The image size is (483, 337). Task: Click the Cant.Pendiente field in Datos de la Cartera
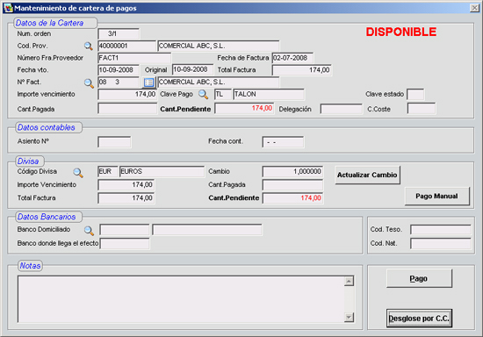244,109
